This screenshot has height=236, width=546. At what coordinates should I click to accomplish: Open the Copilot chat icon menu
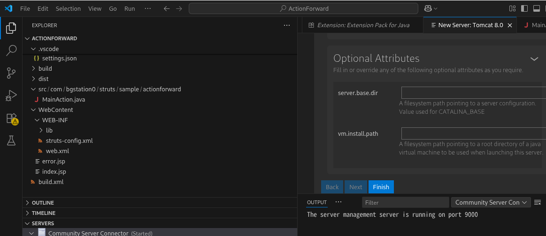pos(431,9)
